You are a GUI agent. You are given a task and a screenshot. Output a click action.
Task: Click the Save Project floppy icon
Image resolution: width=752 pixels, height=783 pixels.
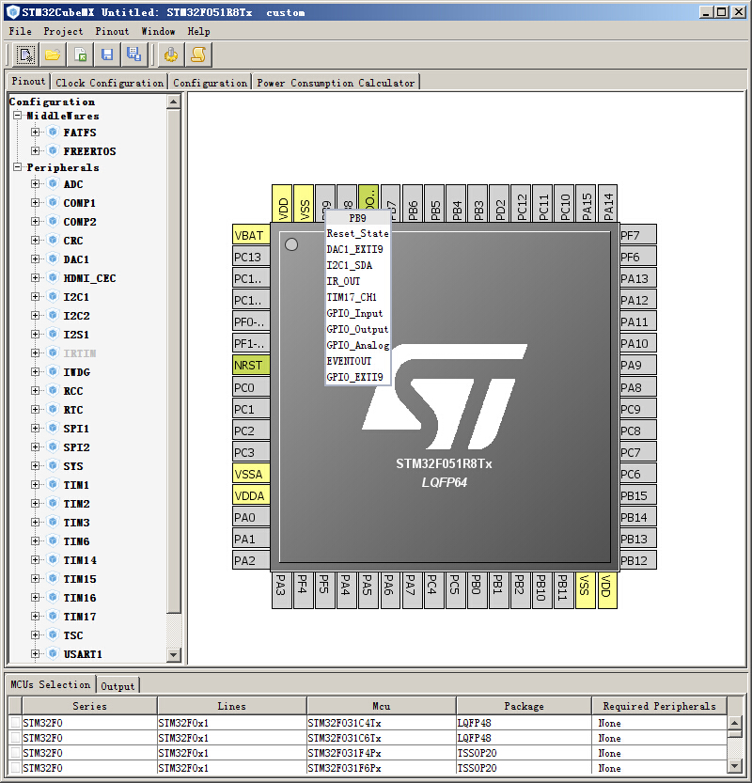pyautogui.click(x=107, y=55)
